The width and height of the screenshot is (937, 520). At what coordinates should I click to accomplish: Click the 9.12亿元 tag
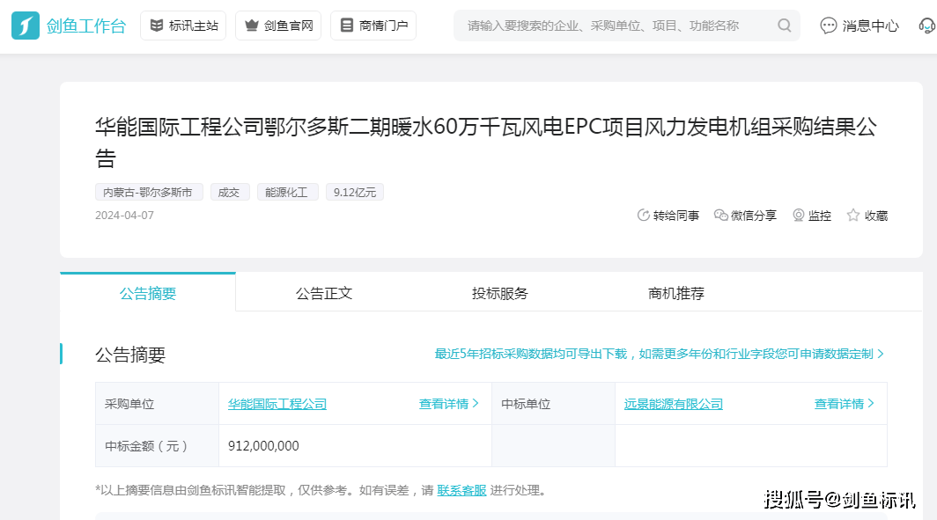point(355,192)
